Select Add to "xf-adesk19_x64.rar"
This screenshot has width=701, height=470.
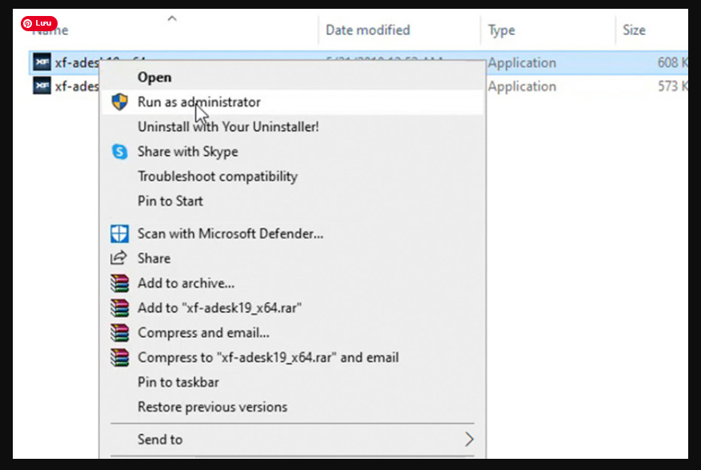[x=219, y=308]
